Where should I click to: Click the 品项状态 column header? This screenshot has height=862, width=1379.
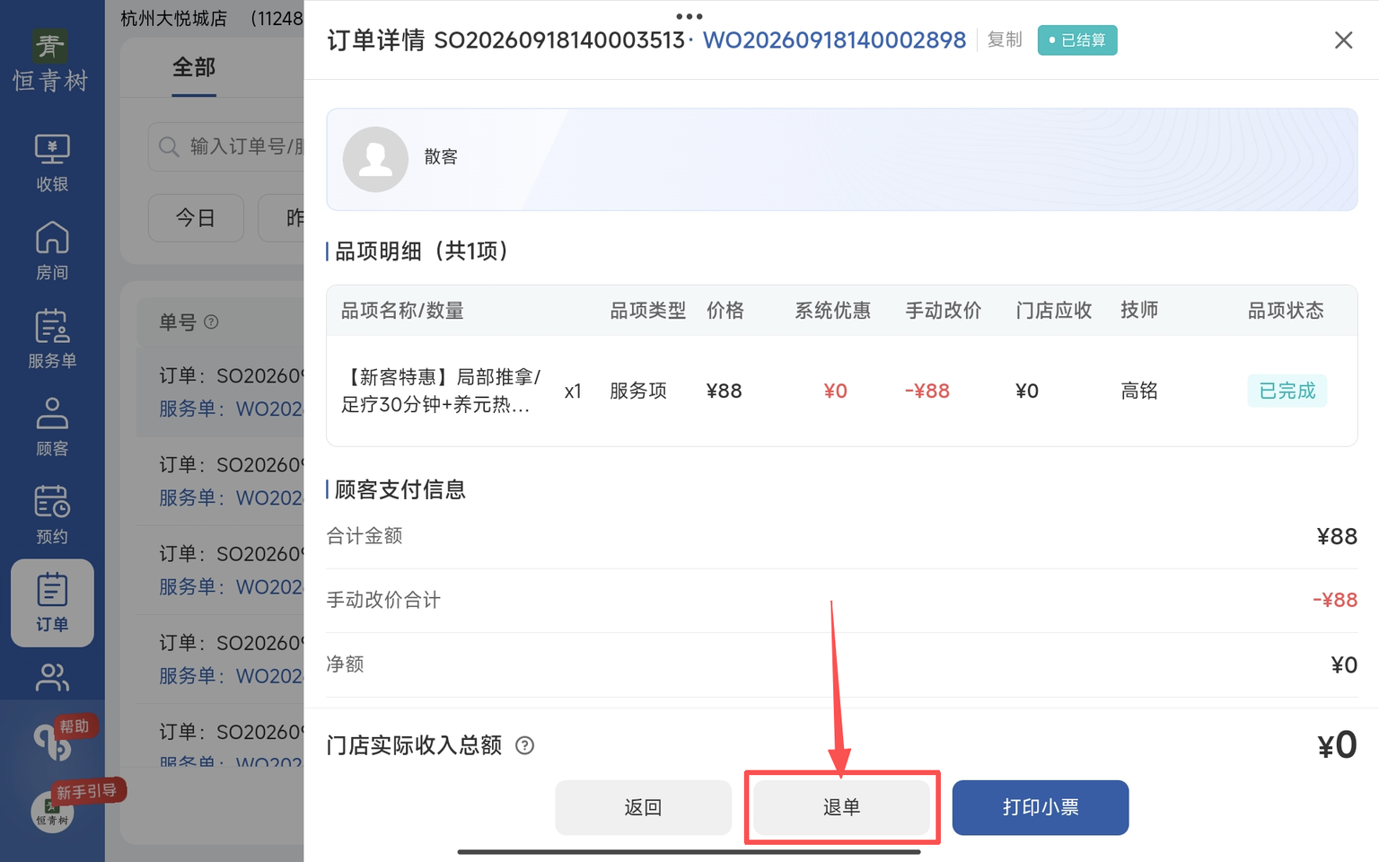click(1286, 311)
